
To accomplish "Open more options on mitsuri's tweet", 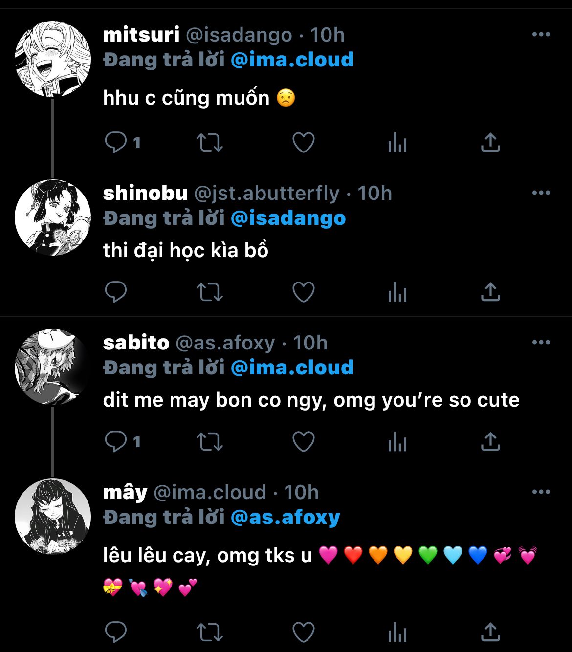I will point(541,35).
